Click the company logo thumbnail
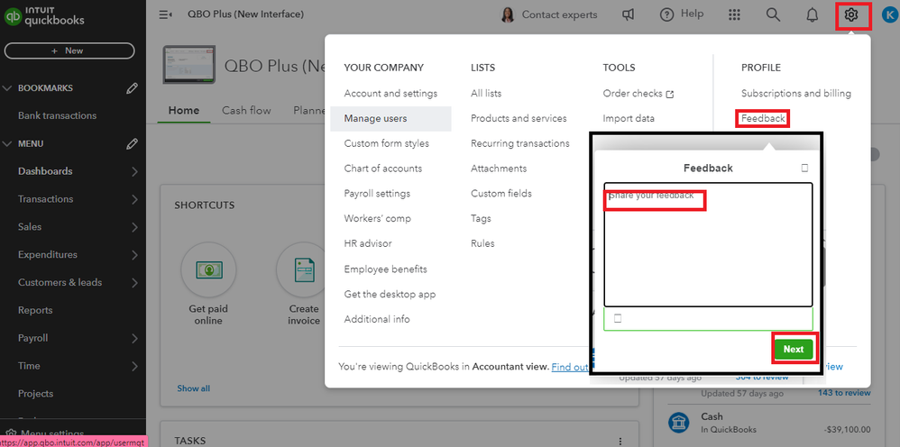 click(x=188, y=65)
